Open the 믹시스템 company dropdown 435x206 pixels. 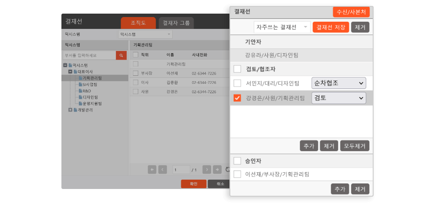pyautogui.click(x=145, y=34)
